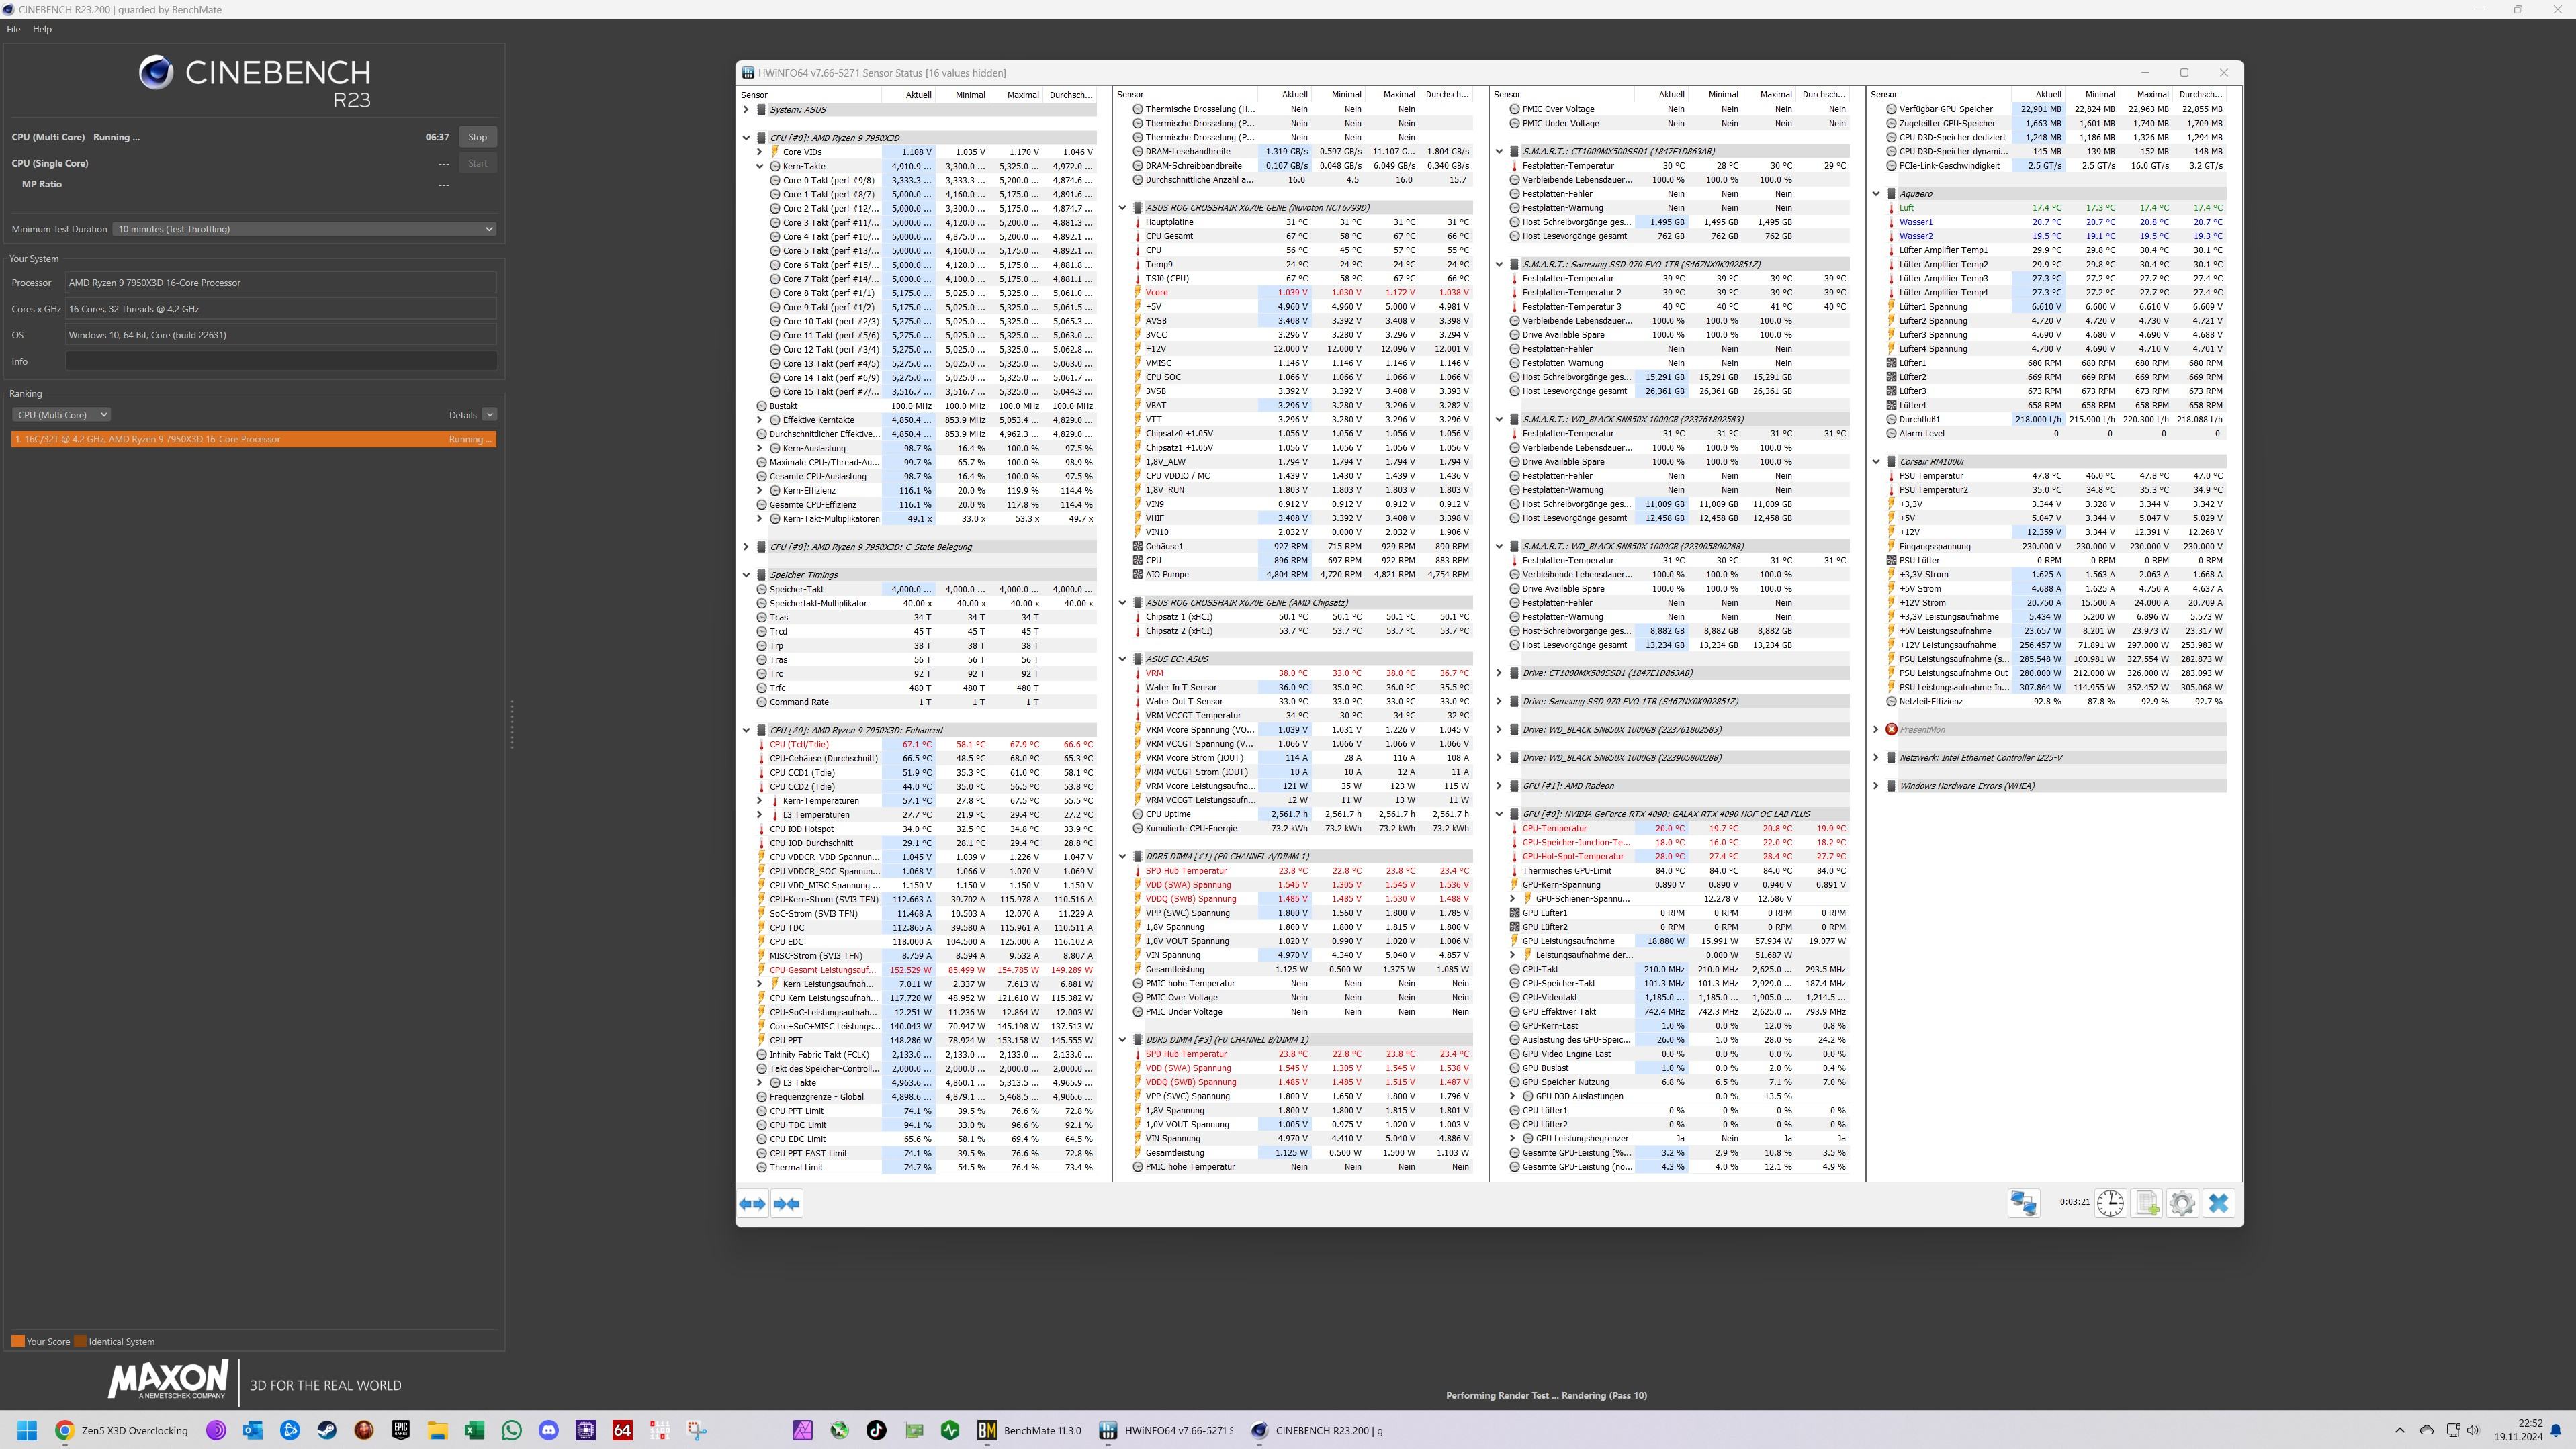Viewport: 2576px width, 1449px height.
Task: Collapse the Speicher-Timings group
Action: pos(746,575)
